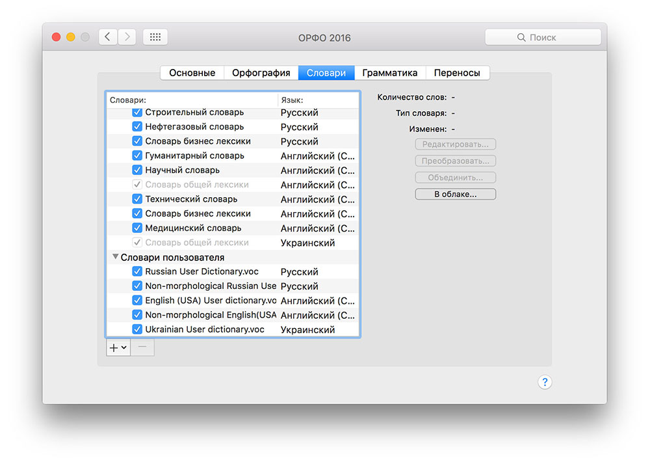
Task: Toggle English (USA) User dictionary checkbox
Action: click(x=136, y=300)
